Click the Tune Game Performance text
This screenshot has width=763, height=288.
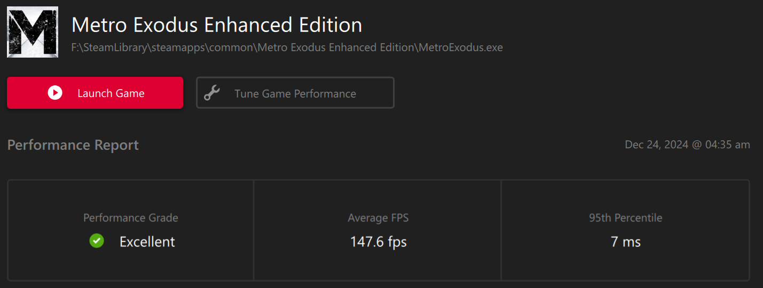(x=295, y=94)
